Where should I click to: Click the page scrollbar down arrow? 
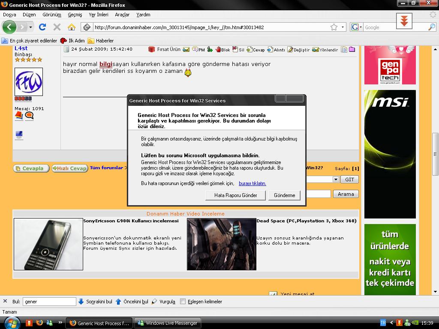pyautogui.click(x=435, y=291)
